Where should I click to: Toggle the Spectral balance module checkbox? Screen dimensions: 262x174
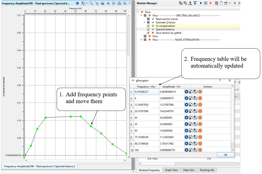(148, 29)
